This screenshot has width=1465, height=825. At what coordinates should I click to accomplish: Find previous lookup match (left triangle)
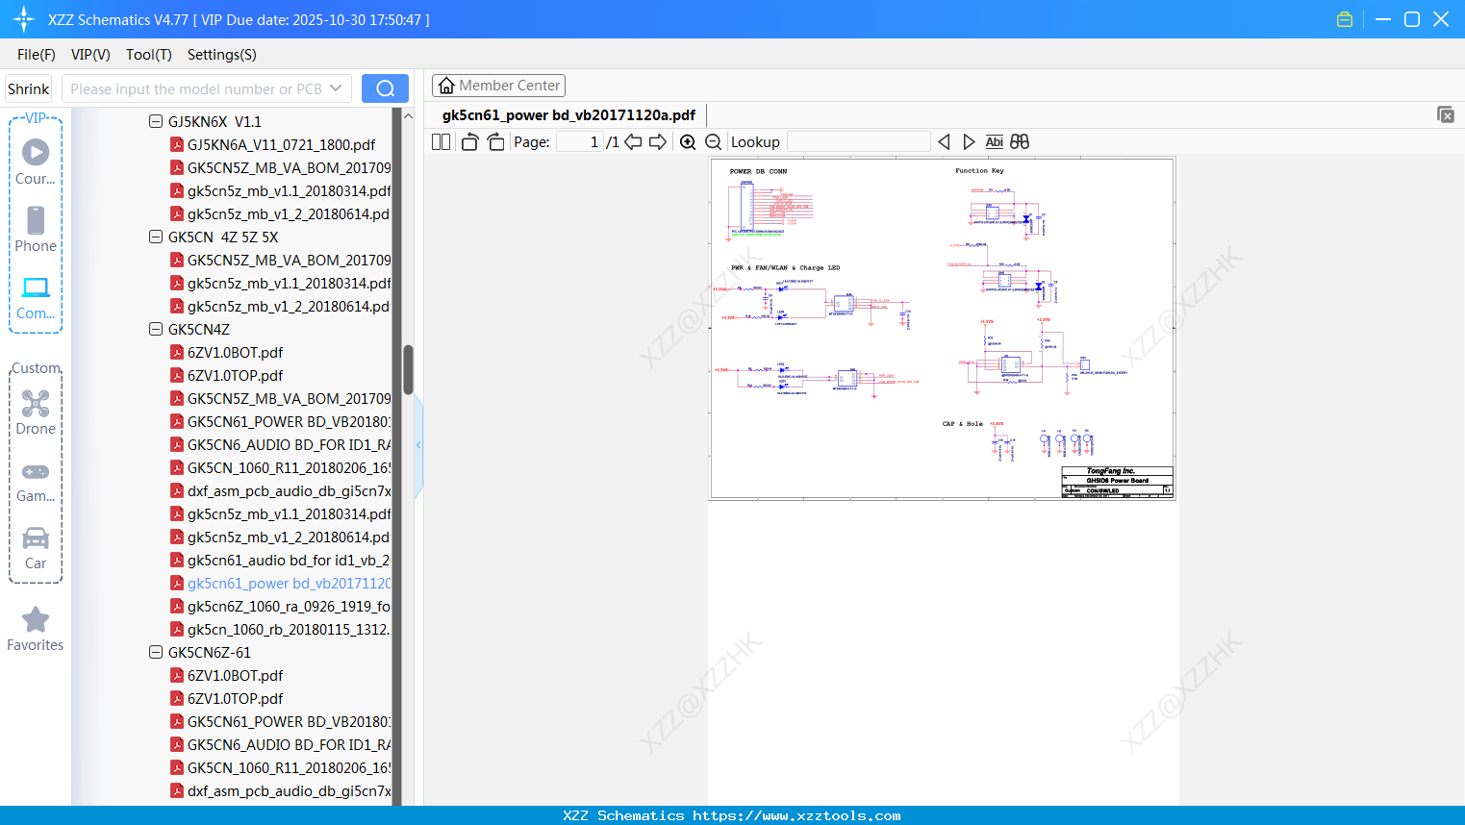click(x=944, y=141)
